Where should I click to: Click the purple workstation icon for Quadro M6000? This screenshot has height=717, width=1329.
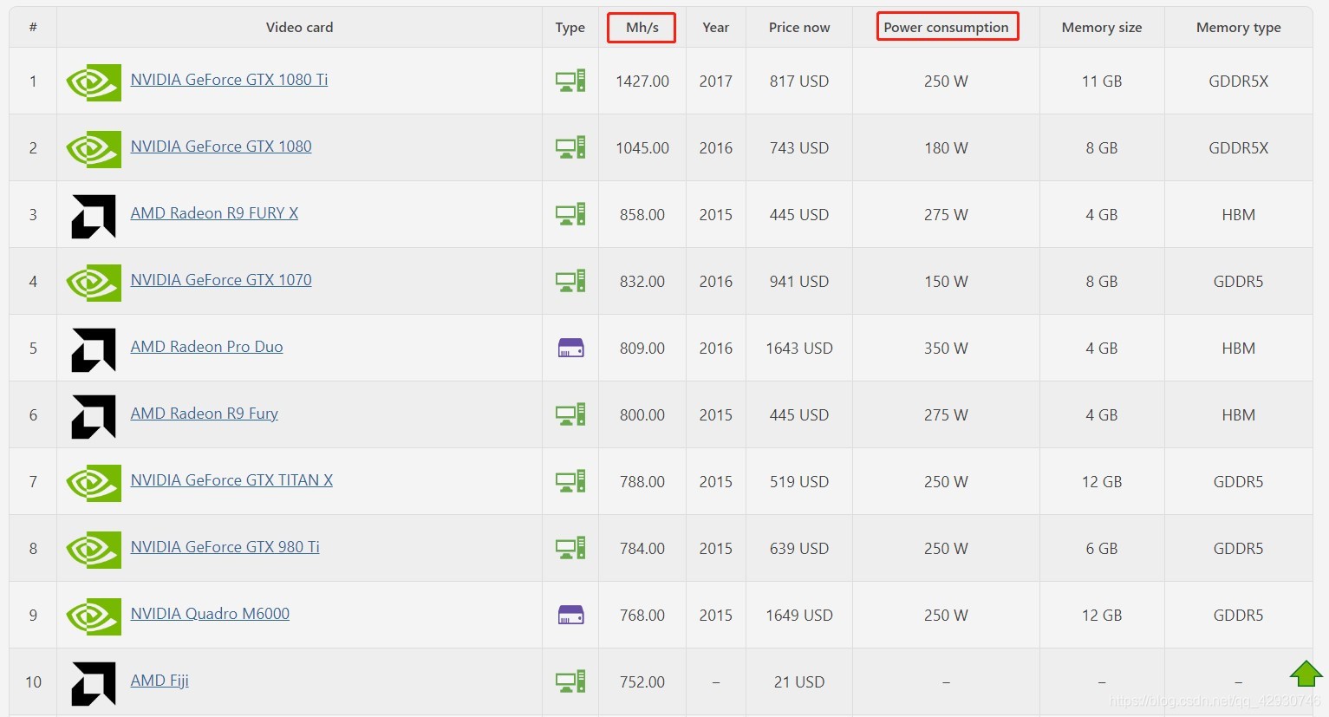[570, 616]
